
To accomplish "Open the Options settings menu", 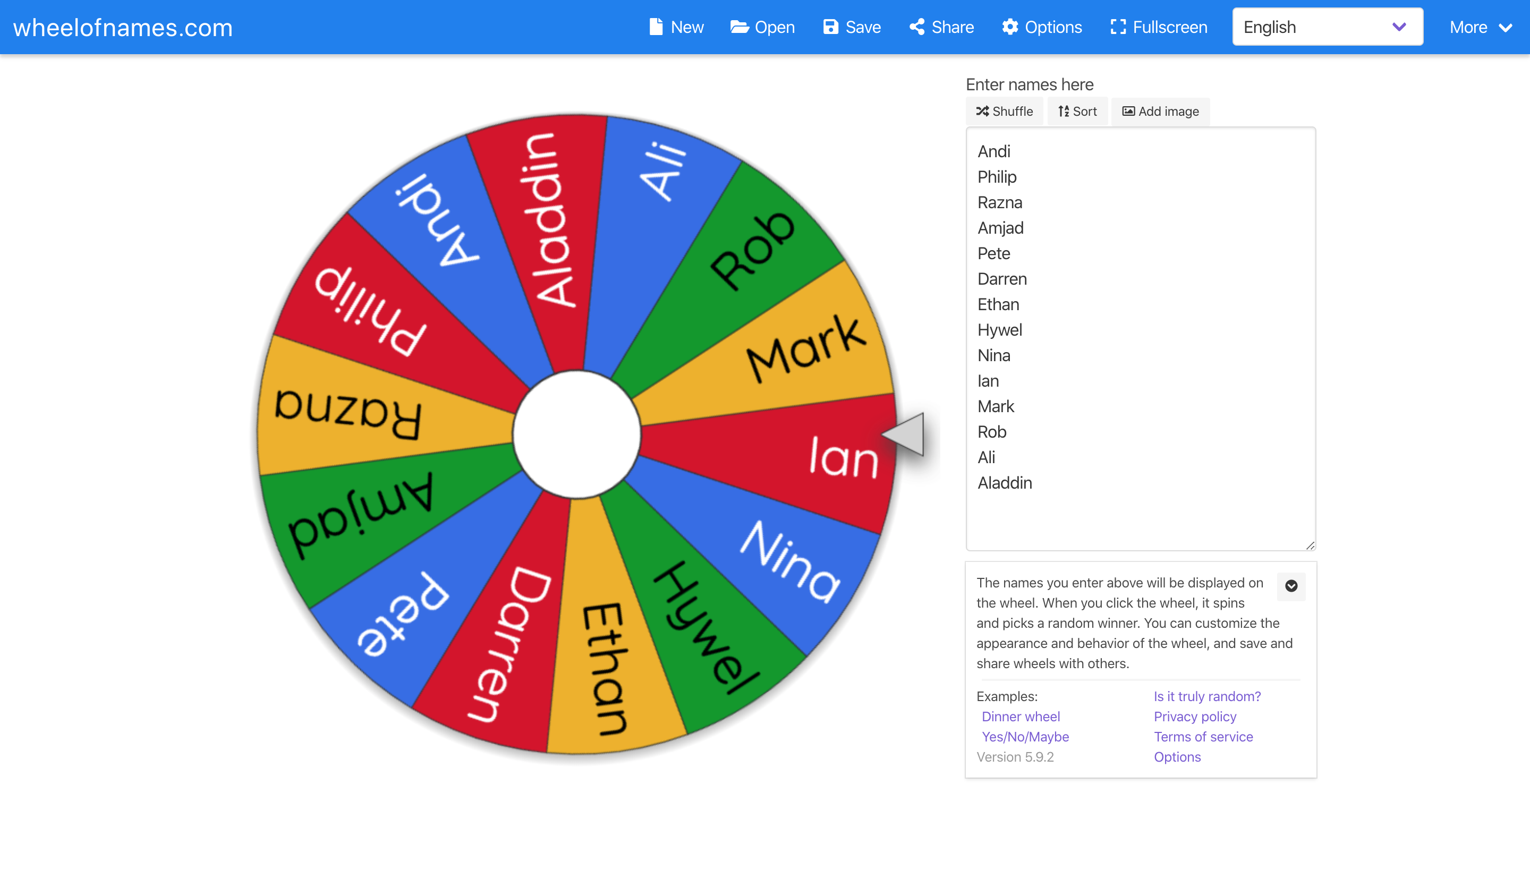I will 1040,26.
